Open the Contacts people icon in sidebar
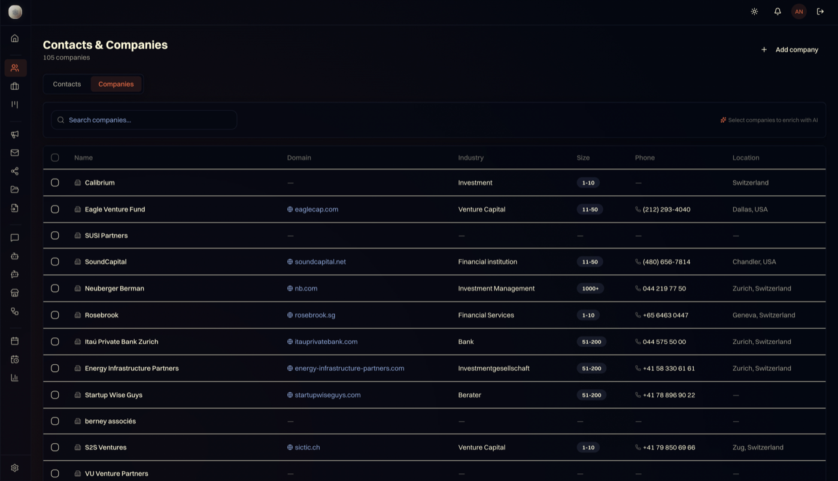Image resolution: width=838 pixels, height=481 pixels. coord(15,68)
